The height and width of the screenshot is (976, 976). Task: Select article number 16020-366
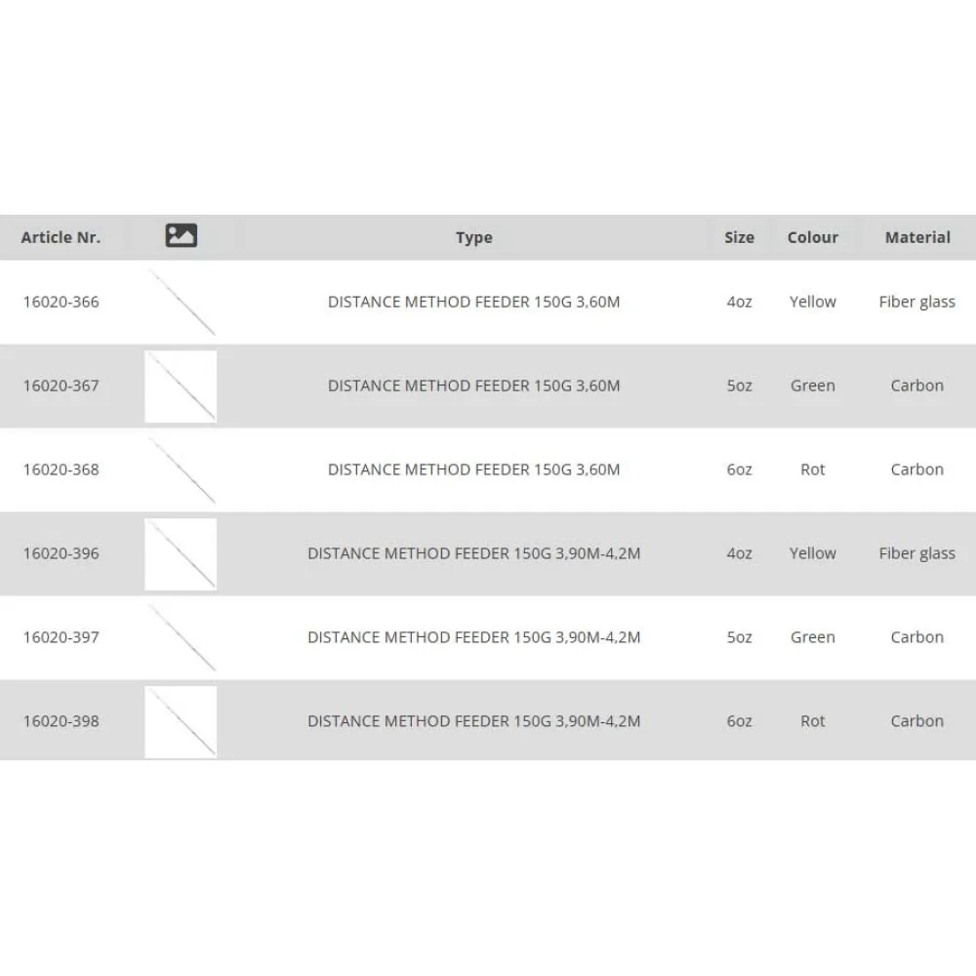click(61, 303)
